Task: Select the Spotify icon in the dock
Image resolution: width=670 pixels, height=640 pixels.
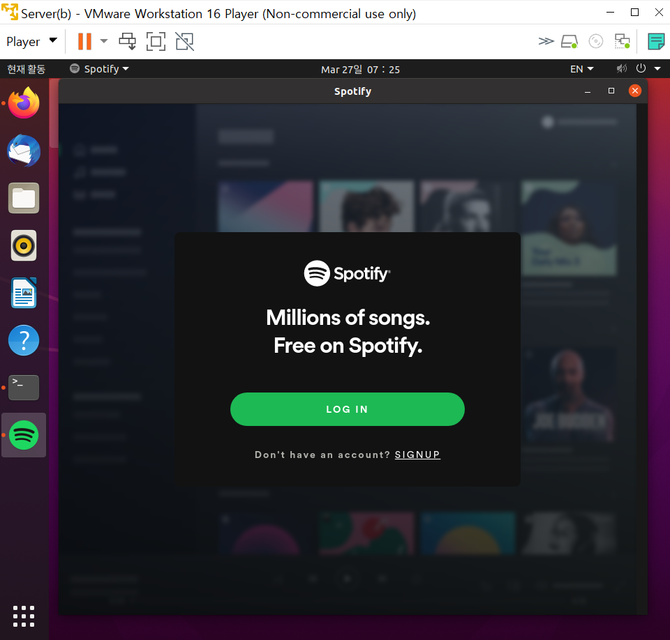Action: [24, 435]
